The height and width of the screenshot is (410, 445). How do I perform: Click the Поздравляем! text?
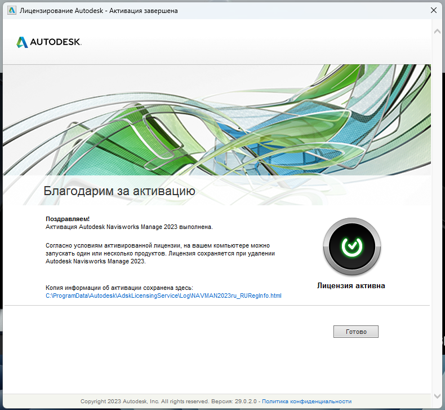(68, 219)
